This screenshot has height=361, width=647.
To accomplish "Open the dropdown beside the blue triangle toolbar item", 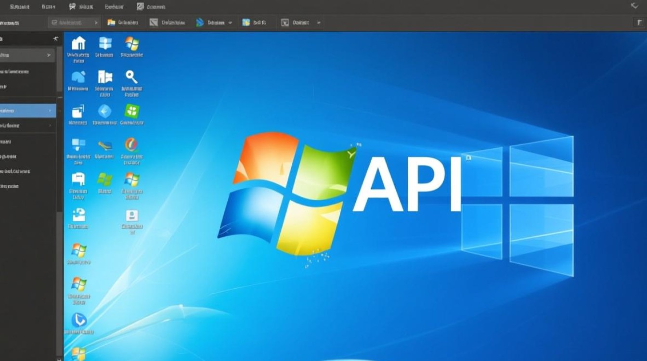I will (x=229, y=22).
